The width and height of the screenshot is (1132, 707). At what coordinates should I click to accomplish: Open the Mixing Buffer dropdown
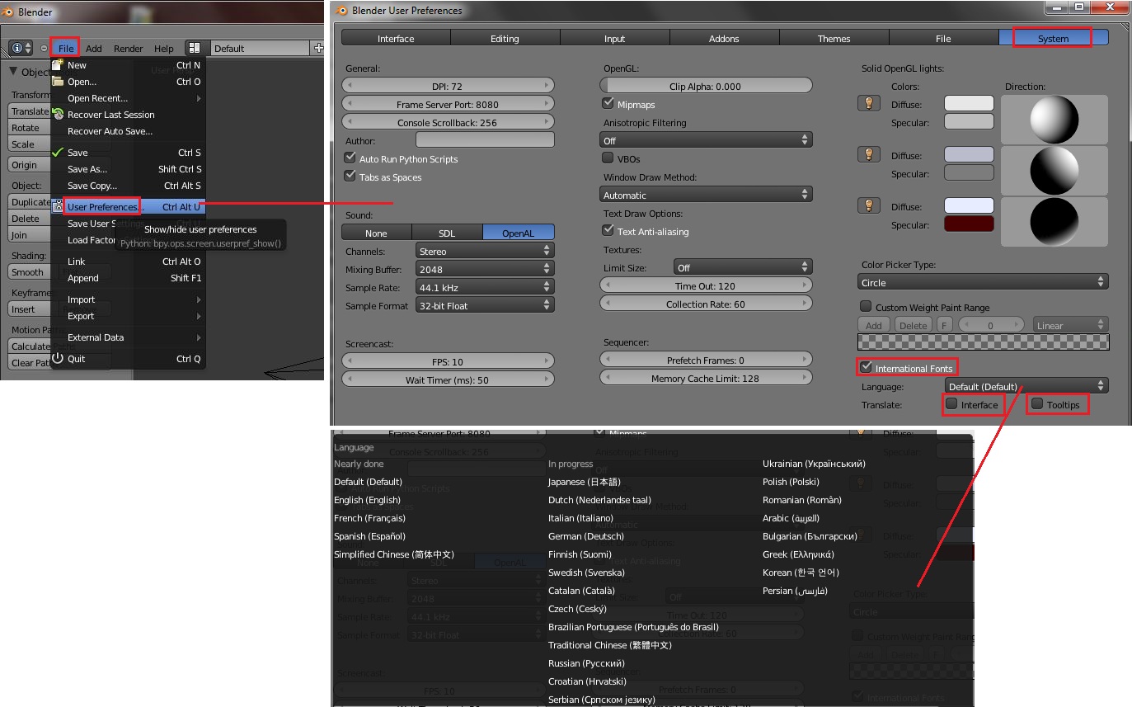(484, 269)
